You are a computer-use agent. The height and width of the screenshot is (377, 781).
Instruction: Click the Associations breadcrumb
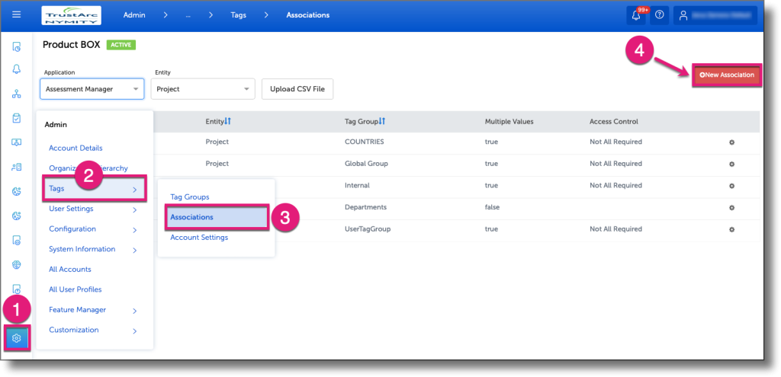tap(308, 15)
